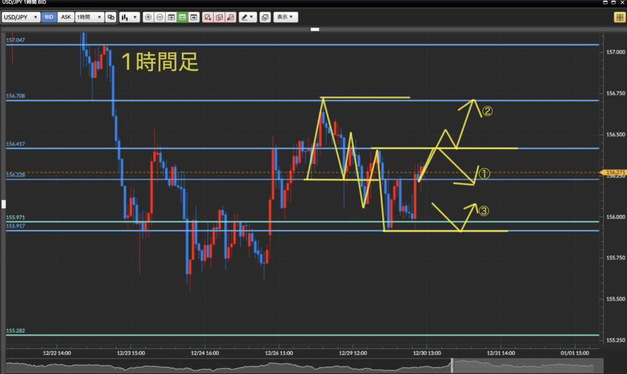Zoom out with the minus icon
Viewport: 627px width, 374px height.
[x=160, y=17]
